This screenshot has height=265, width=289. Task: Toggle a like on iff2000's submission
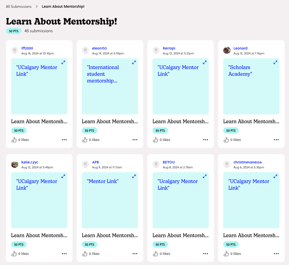pyautogui.click(x=14, y=139)
